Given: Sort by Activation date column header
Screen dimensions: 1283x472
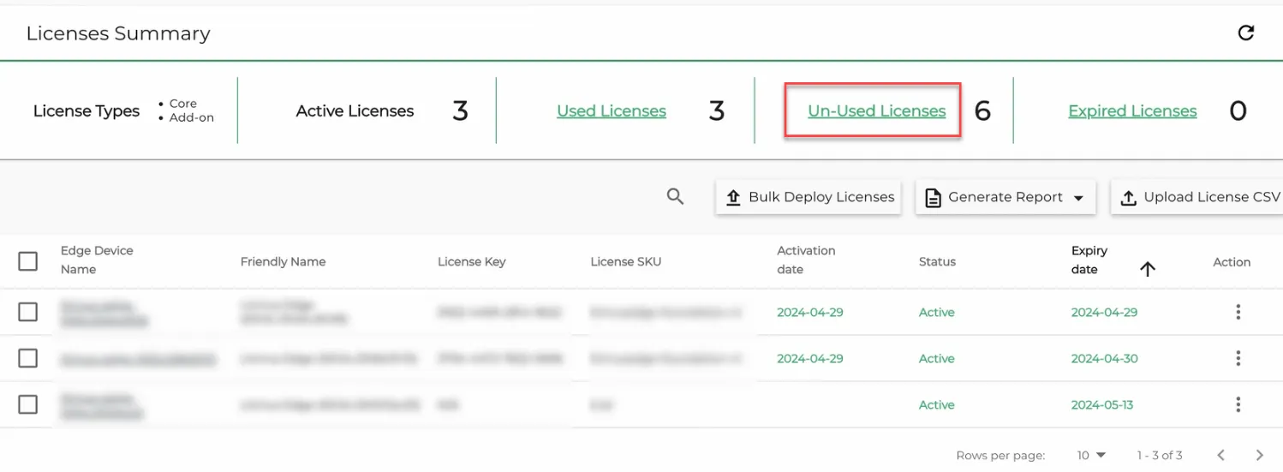Looking at the screenshot, I should [806, 260].
